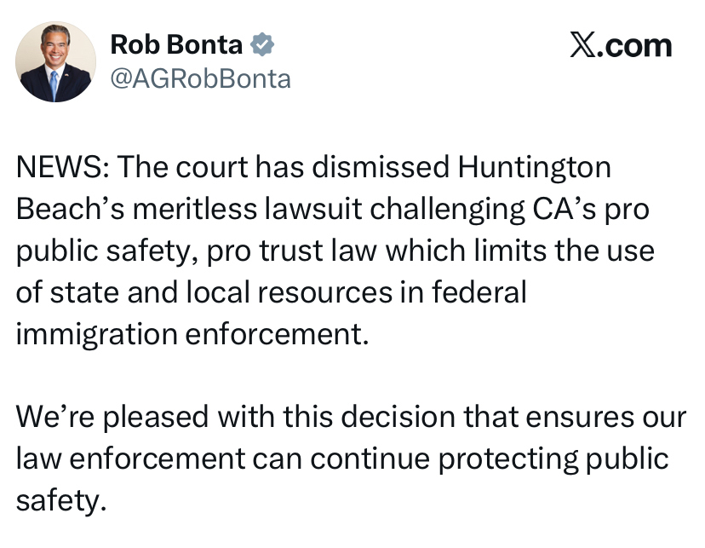Click the X.com watermark text
The height and width of the screenshot is (548, 705).
[x=621, y=45]
